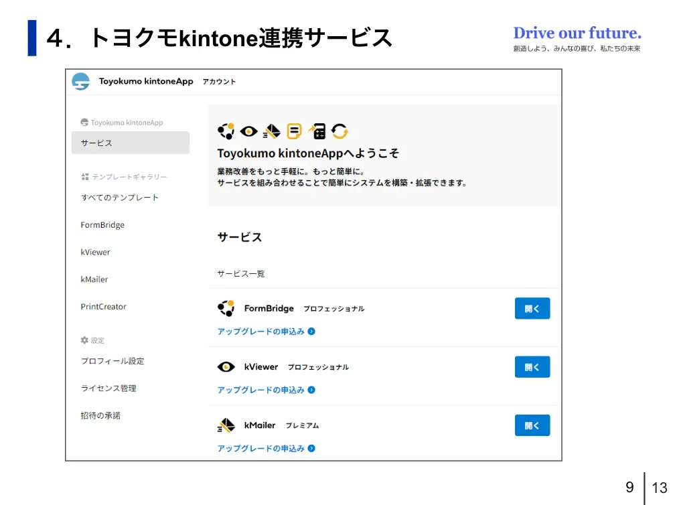Open kViewer with the 開く button
Image resolution: width=673 pixels, height=505 pixels.
(x=532, y=367)
